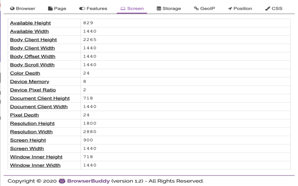Click the laptop icon on Screen tab
Viewport: 298px width, 186px height.
(123, 8)
